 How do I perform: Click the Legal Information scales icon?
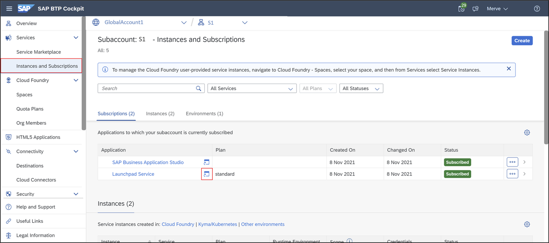[8, 235]
